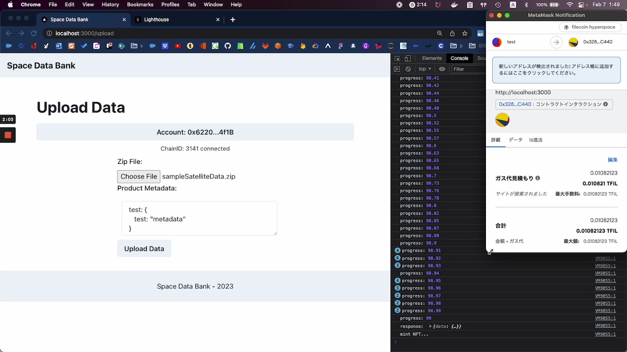Click the Chrome reload page icon
Viewport: 627px width, 352px height.
(34, 33)
